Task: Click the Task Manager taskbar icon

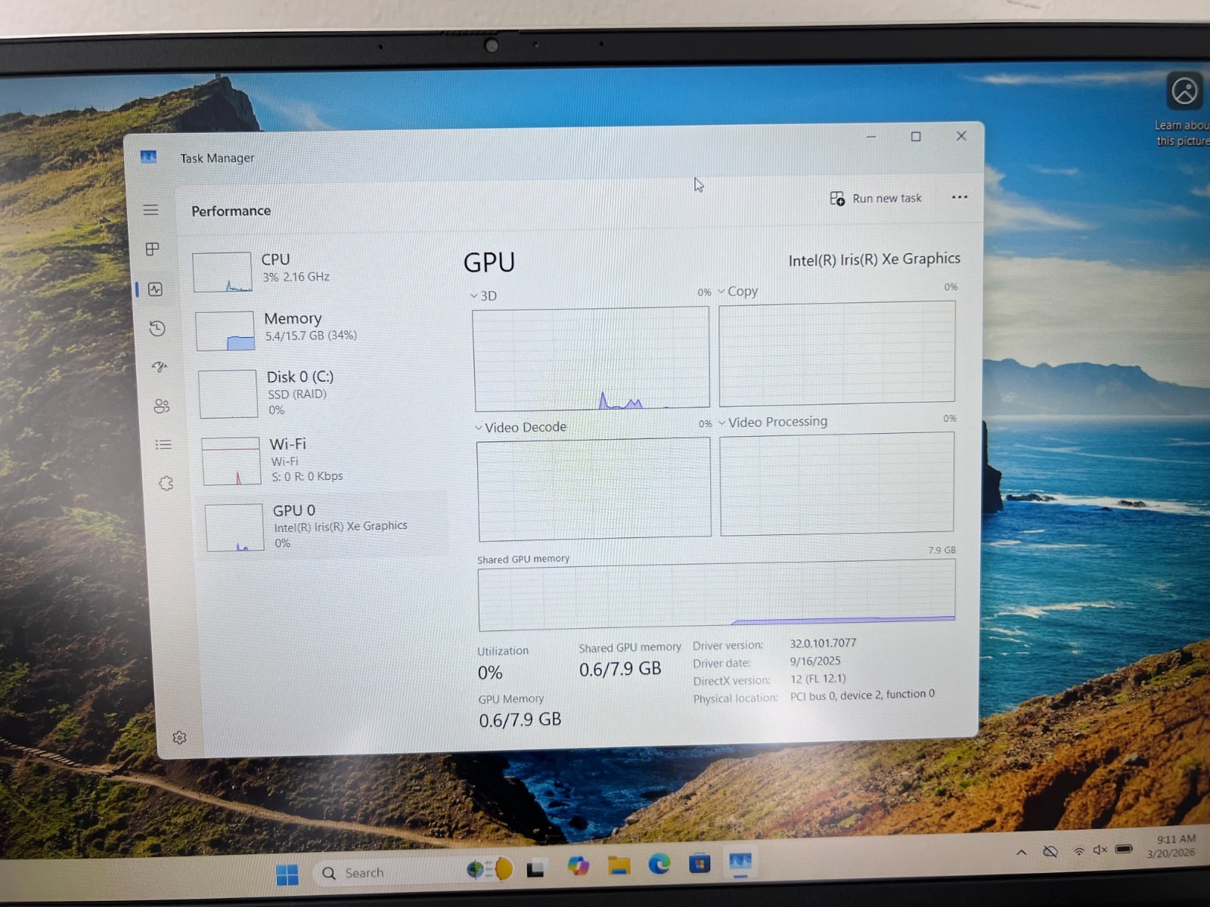Action: point(740,862)
